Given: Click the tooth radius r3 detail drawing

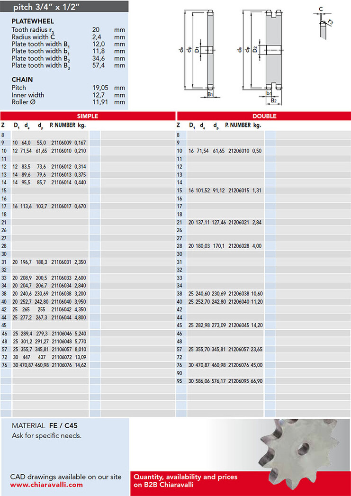Looking at the screenshot, I should 324,23.
